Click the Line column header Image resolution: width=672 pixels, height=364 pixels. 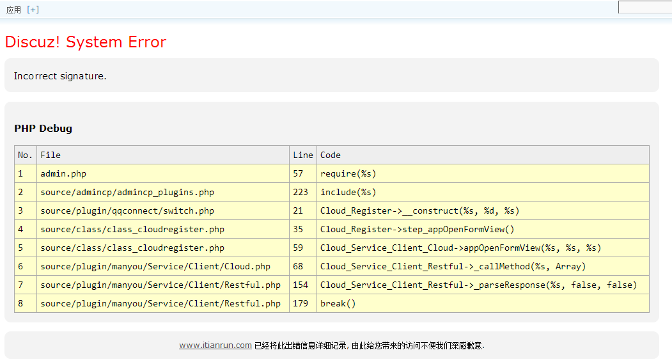303,155
